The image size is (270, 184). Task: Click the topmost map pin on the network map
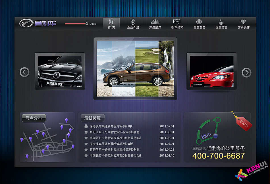pos(67,120)
